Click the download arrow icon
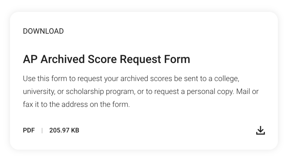This screenshot has height=161, width=294. (261, 130)
